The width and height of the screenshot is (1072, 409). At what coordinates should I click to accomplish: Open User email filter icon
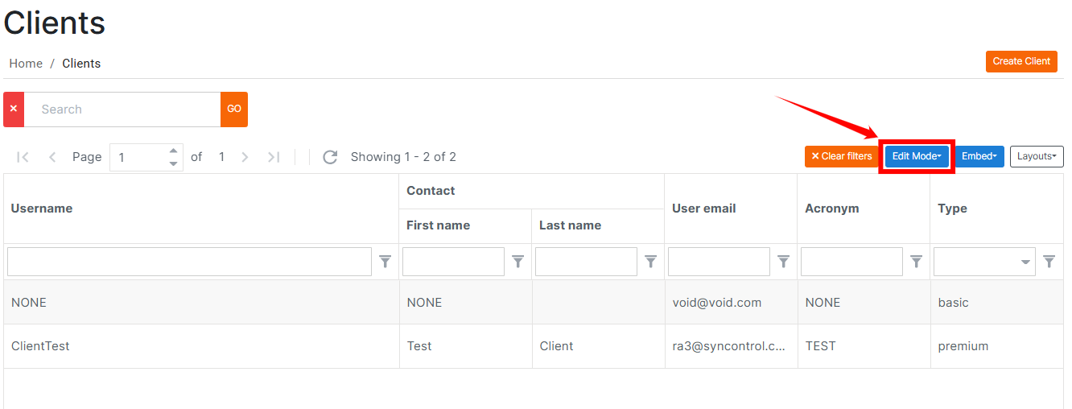(784, 262)
